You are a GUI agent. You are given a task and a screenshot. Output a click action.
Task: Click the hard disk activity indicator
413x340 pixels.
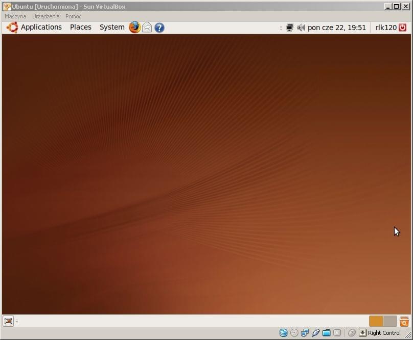pyautogui.click(x=283, y=333)
